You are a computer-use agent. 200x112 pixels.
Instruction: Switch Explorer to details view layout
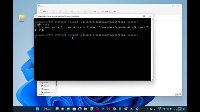click(177, 94)
